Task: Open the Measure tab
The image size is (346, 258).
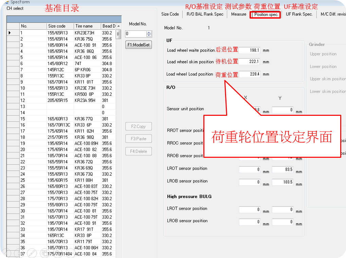Action: pos(238,14)
